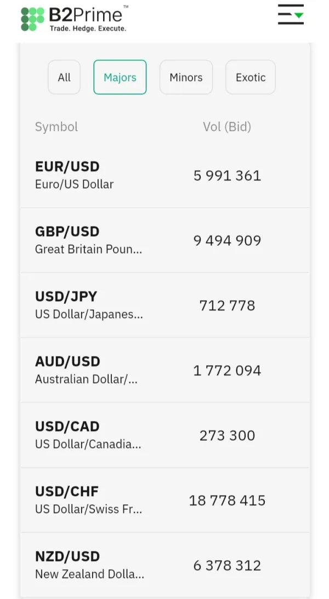Click the Symbol column header

click(x=56, y=127)
